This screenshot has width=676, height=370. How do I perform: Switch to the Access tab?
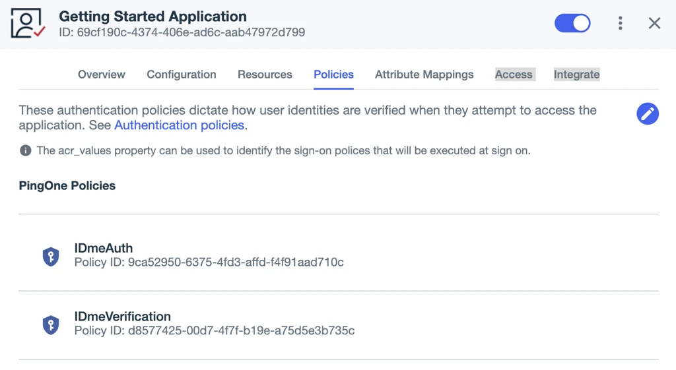coord(514,75)
